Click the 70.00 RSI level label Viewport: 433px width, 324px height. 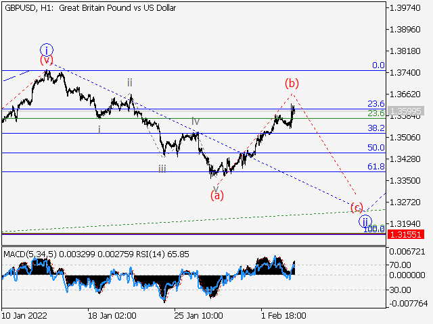[400, 265]
